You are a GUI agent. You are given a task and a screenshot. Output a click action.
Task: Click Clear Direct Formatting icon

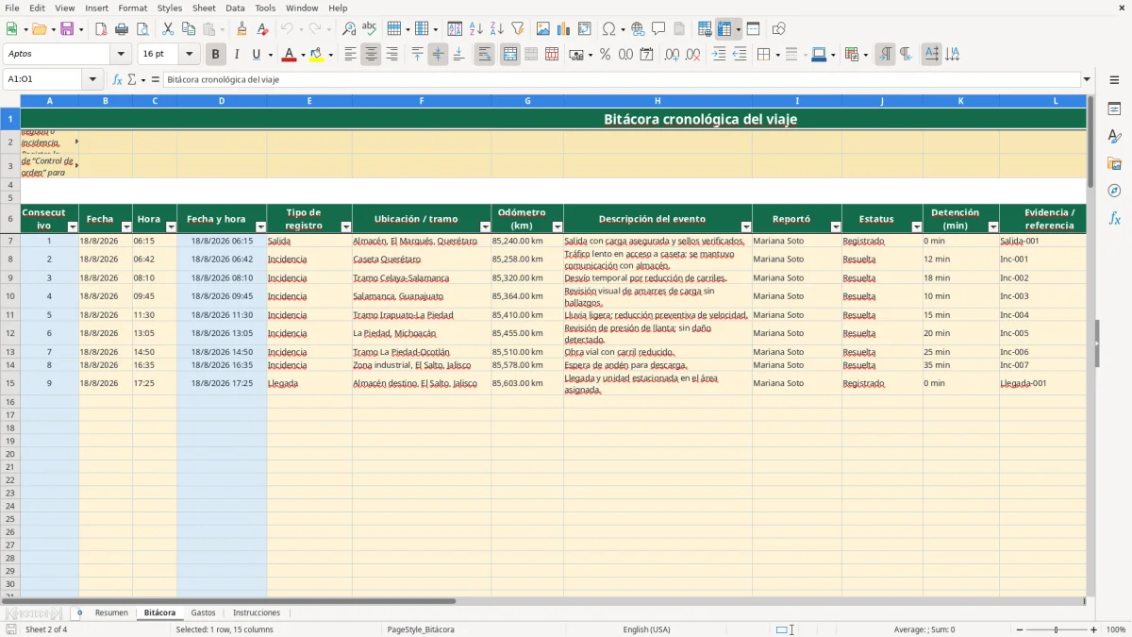[262, 29]
